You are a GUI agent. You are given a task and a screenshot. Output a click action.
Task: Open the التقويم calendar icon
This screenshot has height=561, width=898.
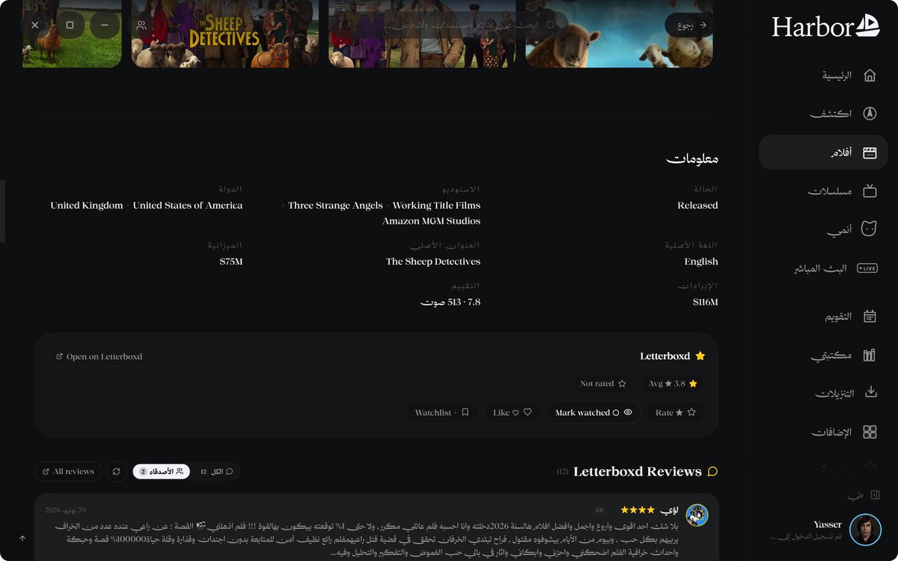click(x=870, y=316)
